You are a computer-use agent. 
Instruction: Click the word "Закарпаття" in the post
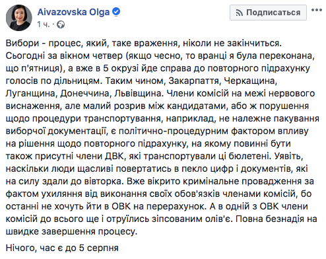click(x=193, y=81)
